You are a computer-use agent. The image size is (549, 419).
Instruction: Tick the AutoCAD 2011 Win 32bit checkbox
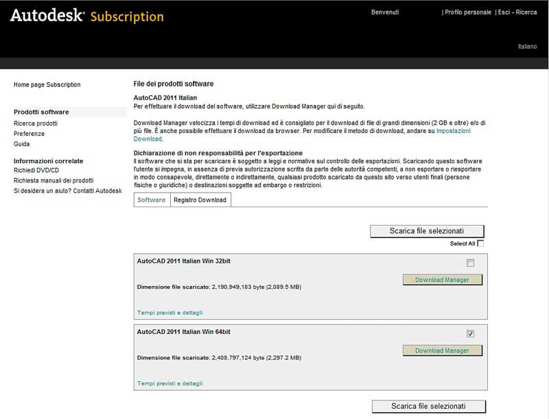[470, 263]
